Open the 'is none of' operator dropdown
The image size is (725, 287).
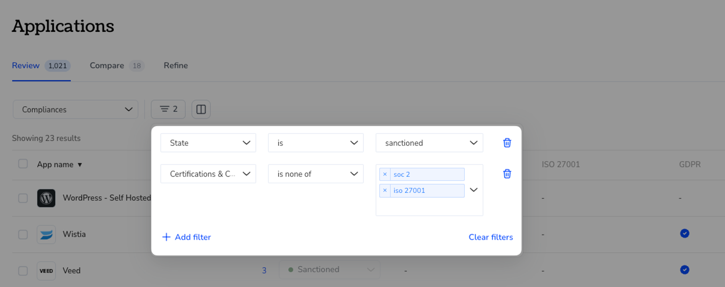316,174
